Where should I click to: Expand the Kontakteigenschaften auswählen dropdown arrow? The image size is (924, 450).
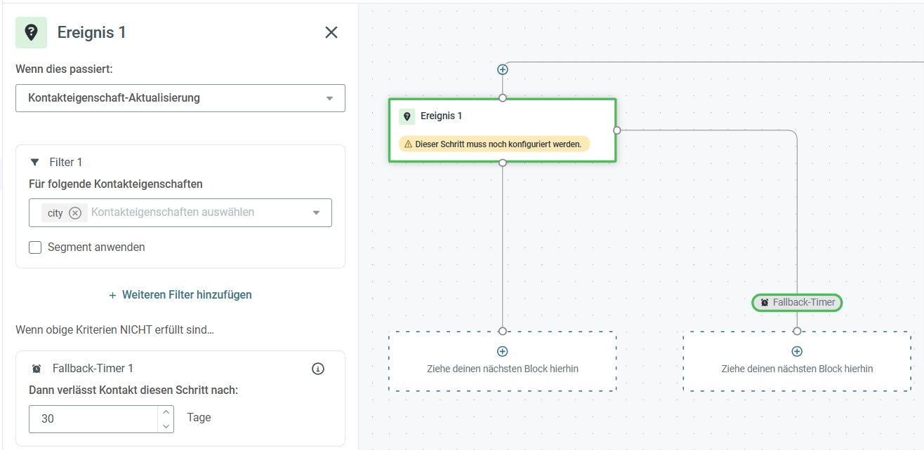[x=316, y=213]
